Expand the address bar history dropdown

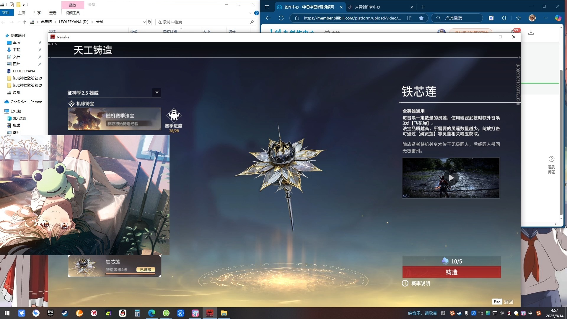[144, 22]
